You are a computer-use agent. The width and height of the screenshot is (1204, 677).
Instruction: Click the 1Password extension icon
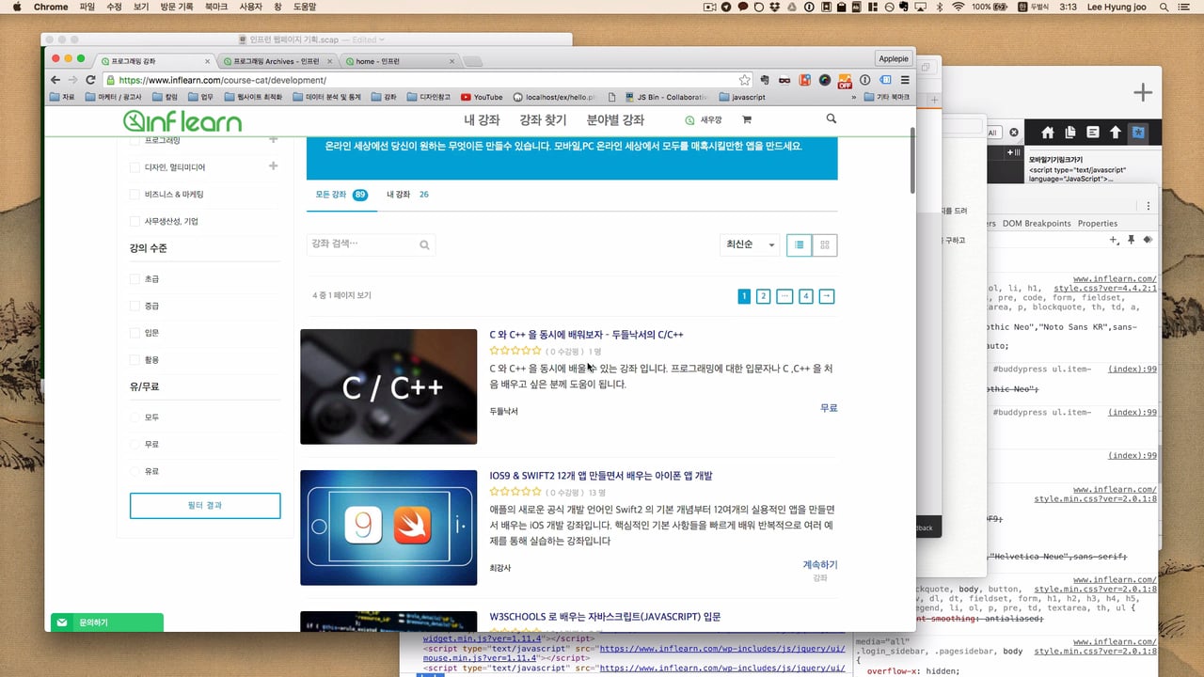point(864,80)
